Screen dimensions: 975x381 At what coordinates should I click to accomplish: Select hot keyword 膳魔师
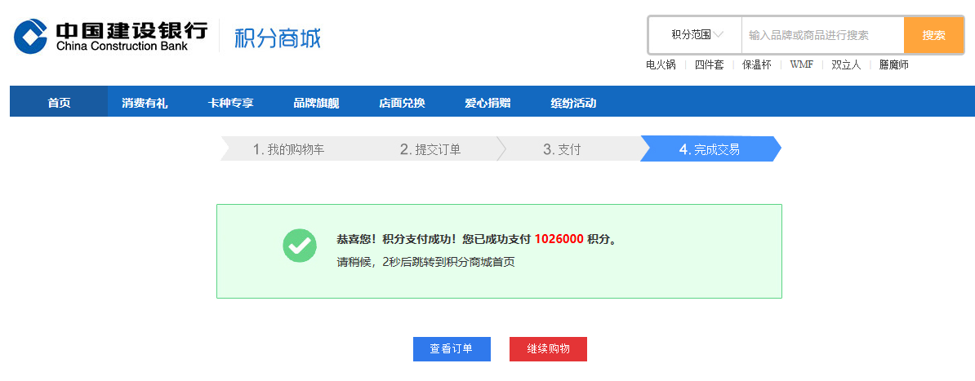(894, 64)
